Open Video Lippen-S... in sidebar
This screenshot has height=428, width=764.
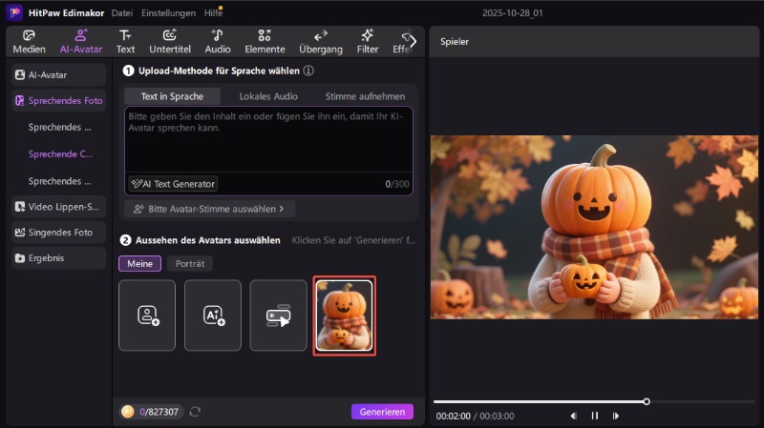(58, 207)
